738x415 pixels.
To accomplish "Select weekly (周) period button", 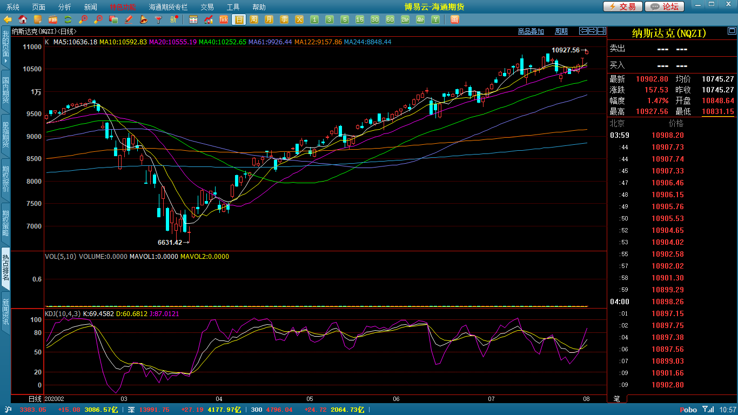I will pos(254,19).
